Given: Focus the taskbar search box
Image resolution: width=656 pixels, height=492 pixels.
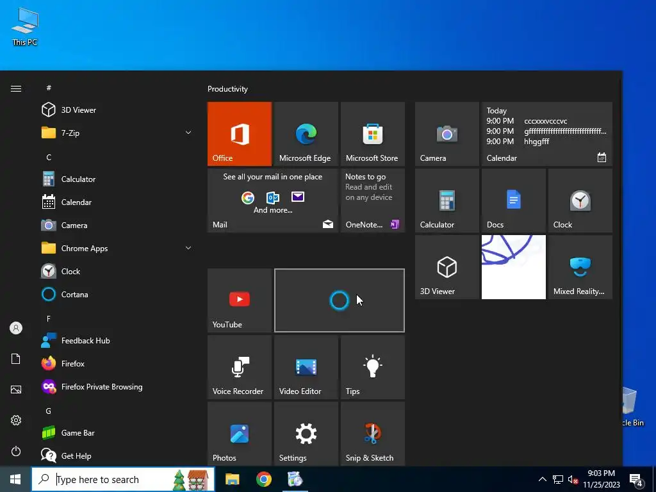Looking at the screenshot, I should tap(123, 479).
